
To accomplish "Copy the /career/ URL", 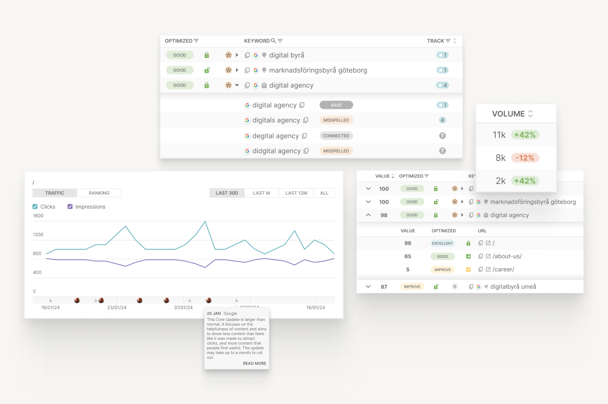I will (481, 270).
